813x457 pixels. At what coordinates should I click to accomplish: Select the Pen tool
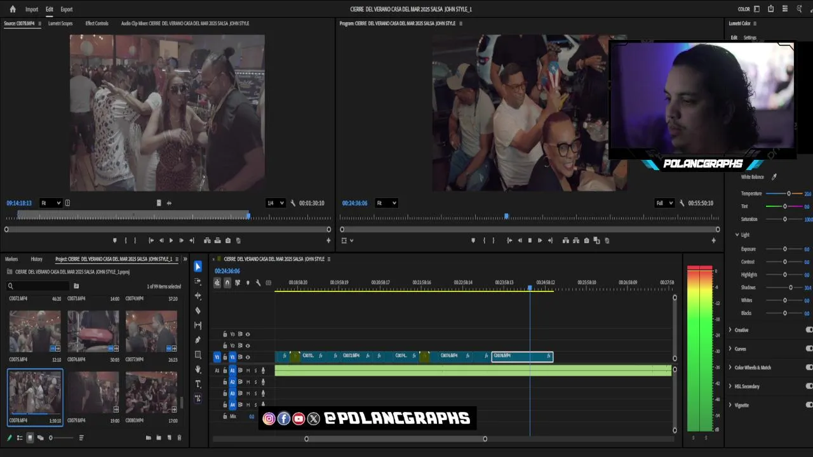198,340
